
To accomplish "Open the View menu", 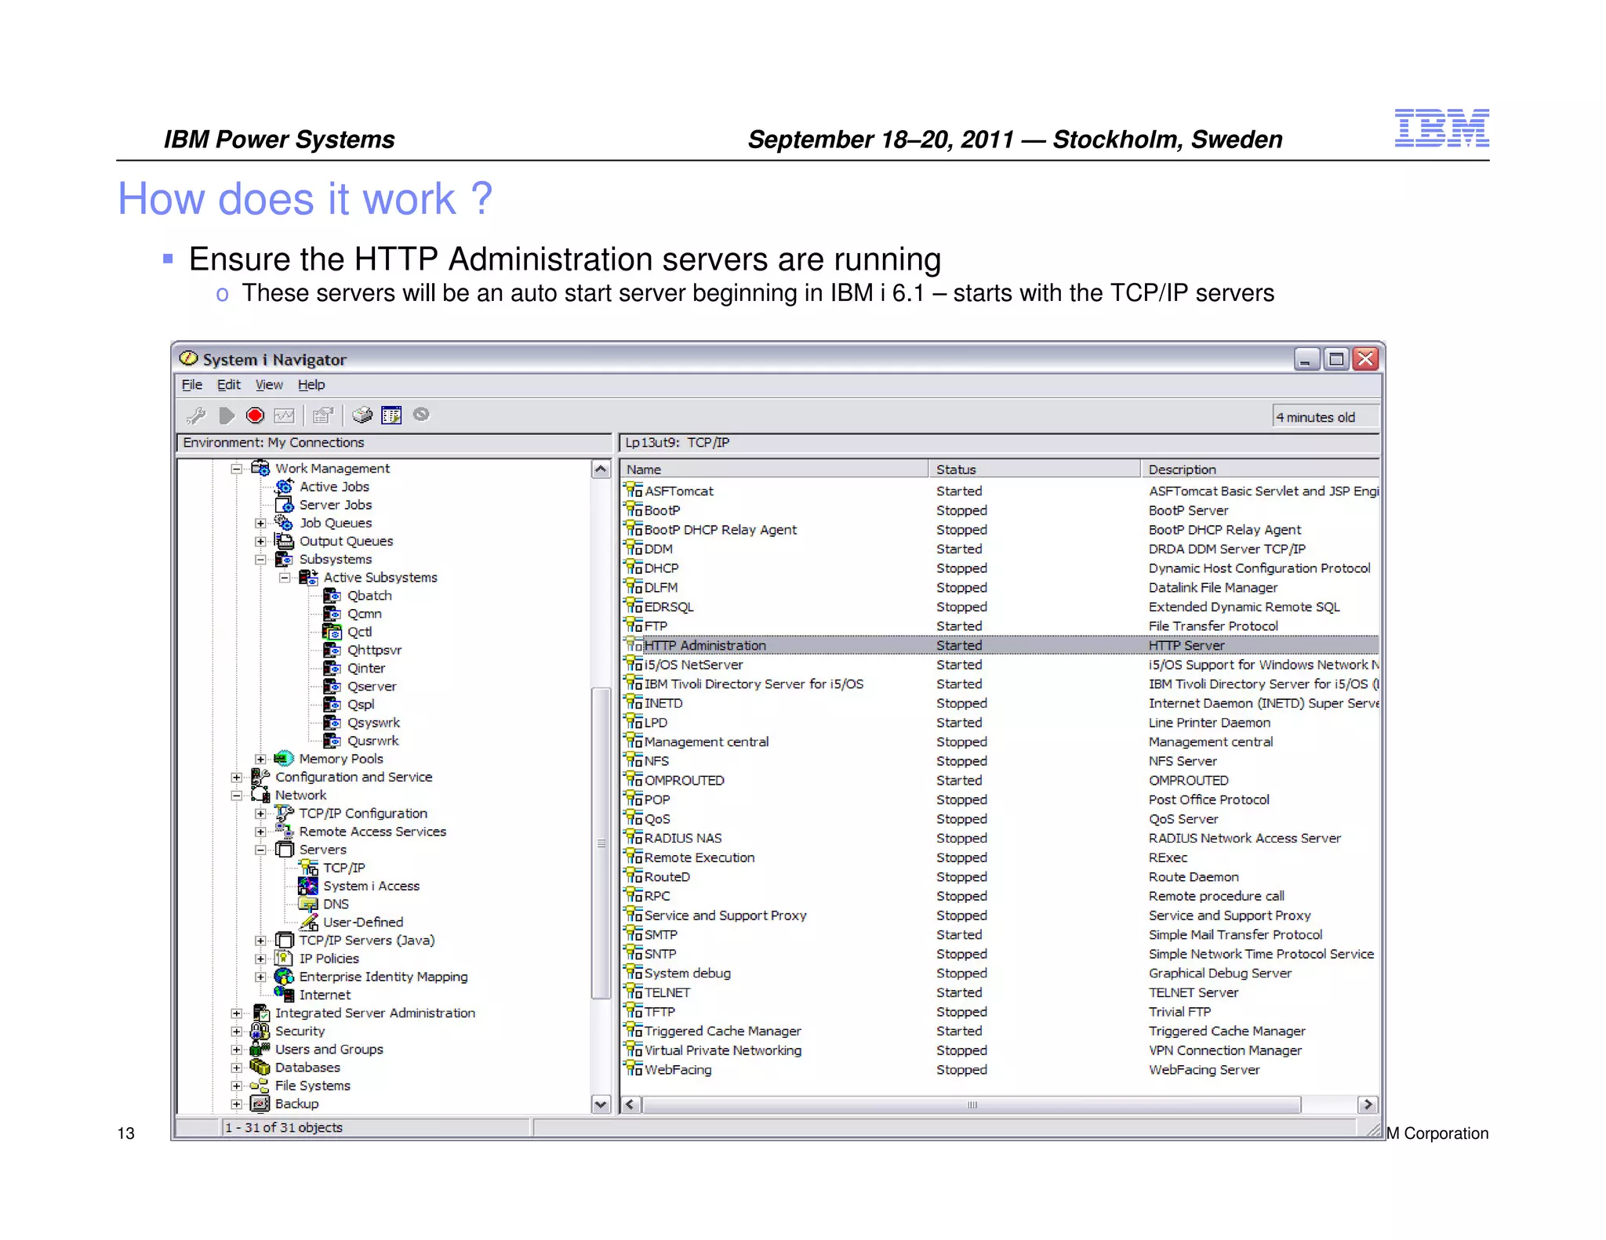I will tap(269, 385).
